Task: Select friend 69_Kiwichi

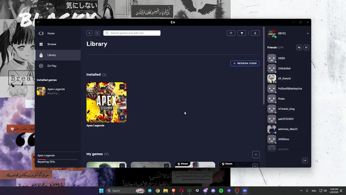Action: [288, 79]
